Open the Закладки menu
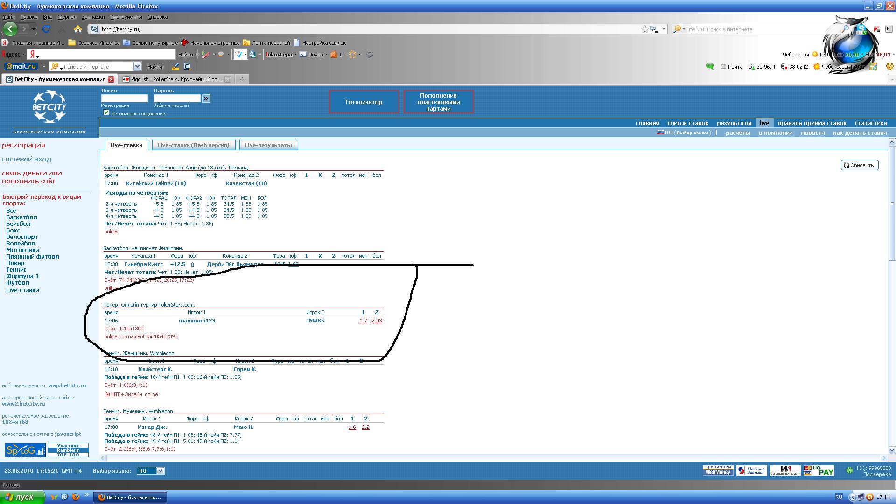Viewport: 896px width, 504px height. (93, 17)
